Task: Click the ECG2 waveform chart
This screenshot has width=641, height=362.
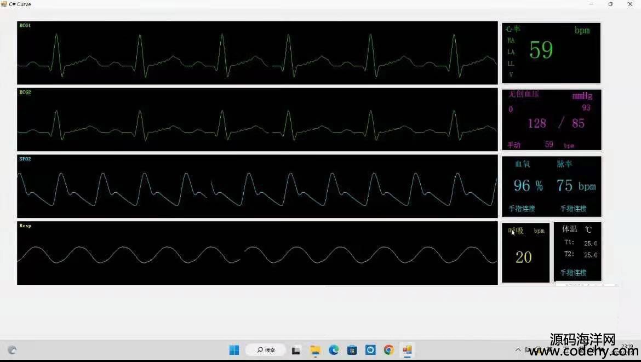Action: point(257,119)
